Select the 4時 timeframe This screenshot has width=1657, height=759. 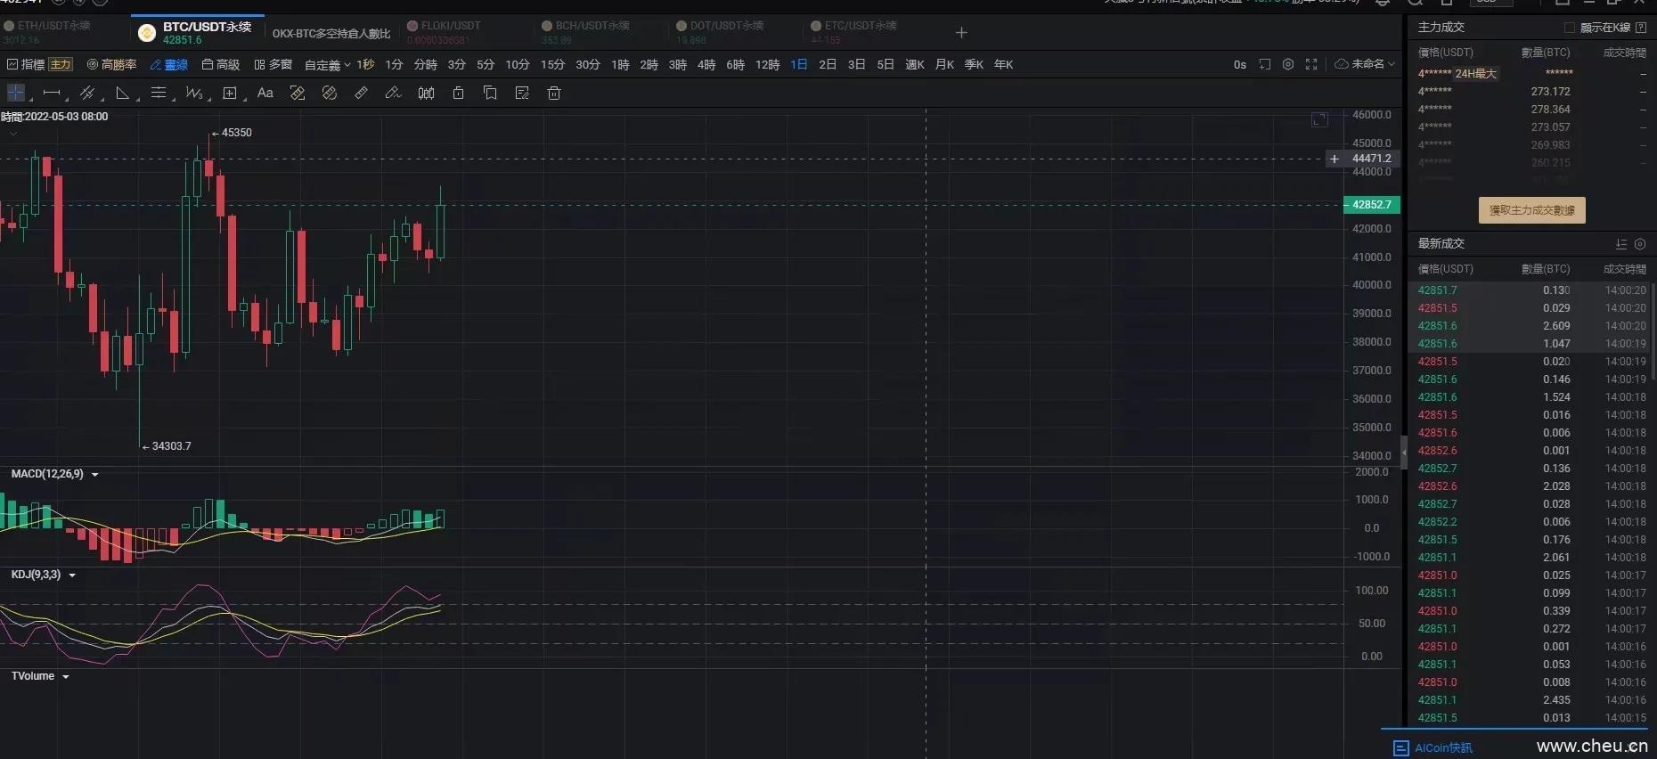tap(706, 64)
